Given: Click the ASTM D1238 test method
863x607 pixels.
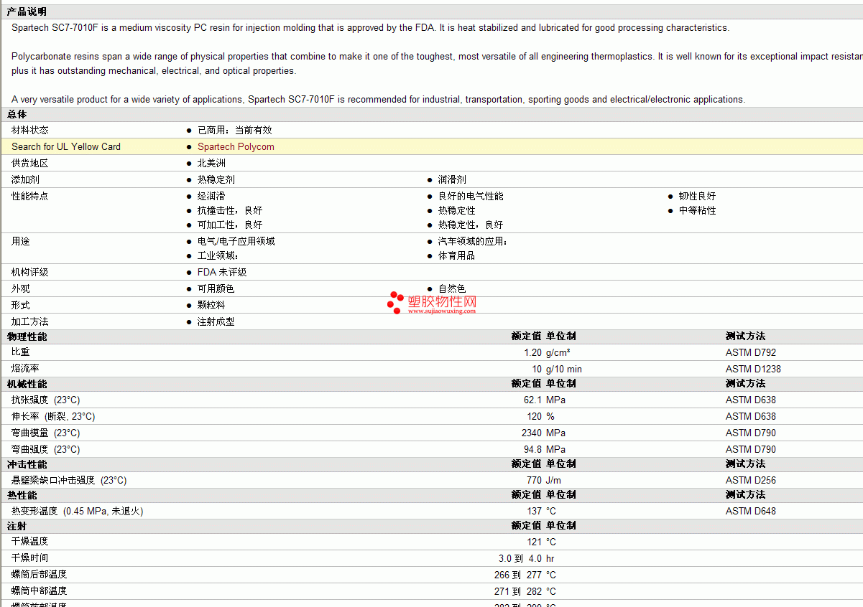Looking at the screenshot, I should (753, 369).
